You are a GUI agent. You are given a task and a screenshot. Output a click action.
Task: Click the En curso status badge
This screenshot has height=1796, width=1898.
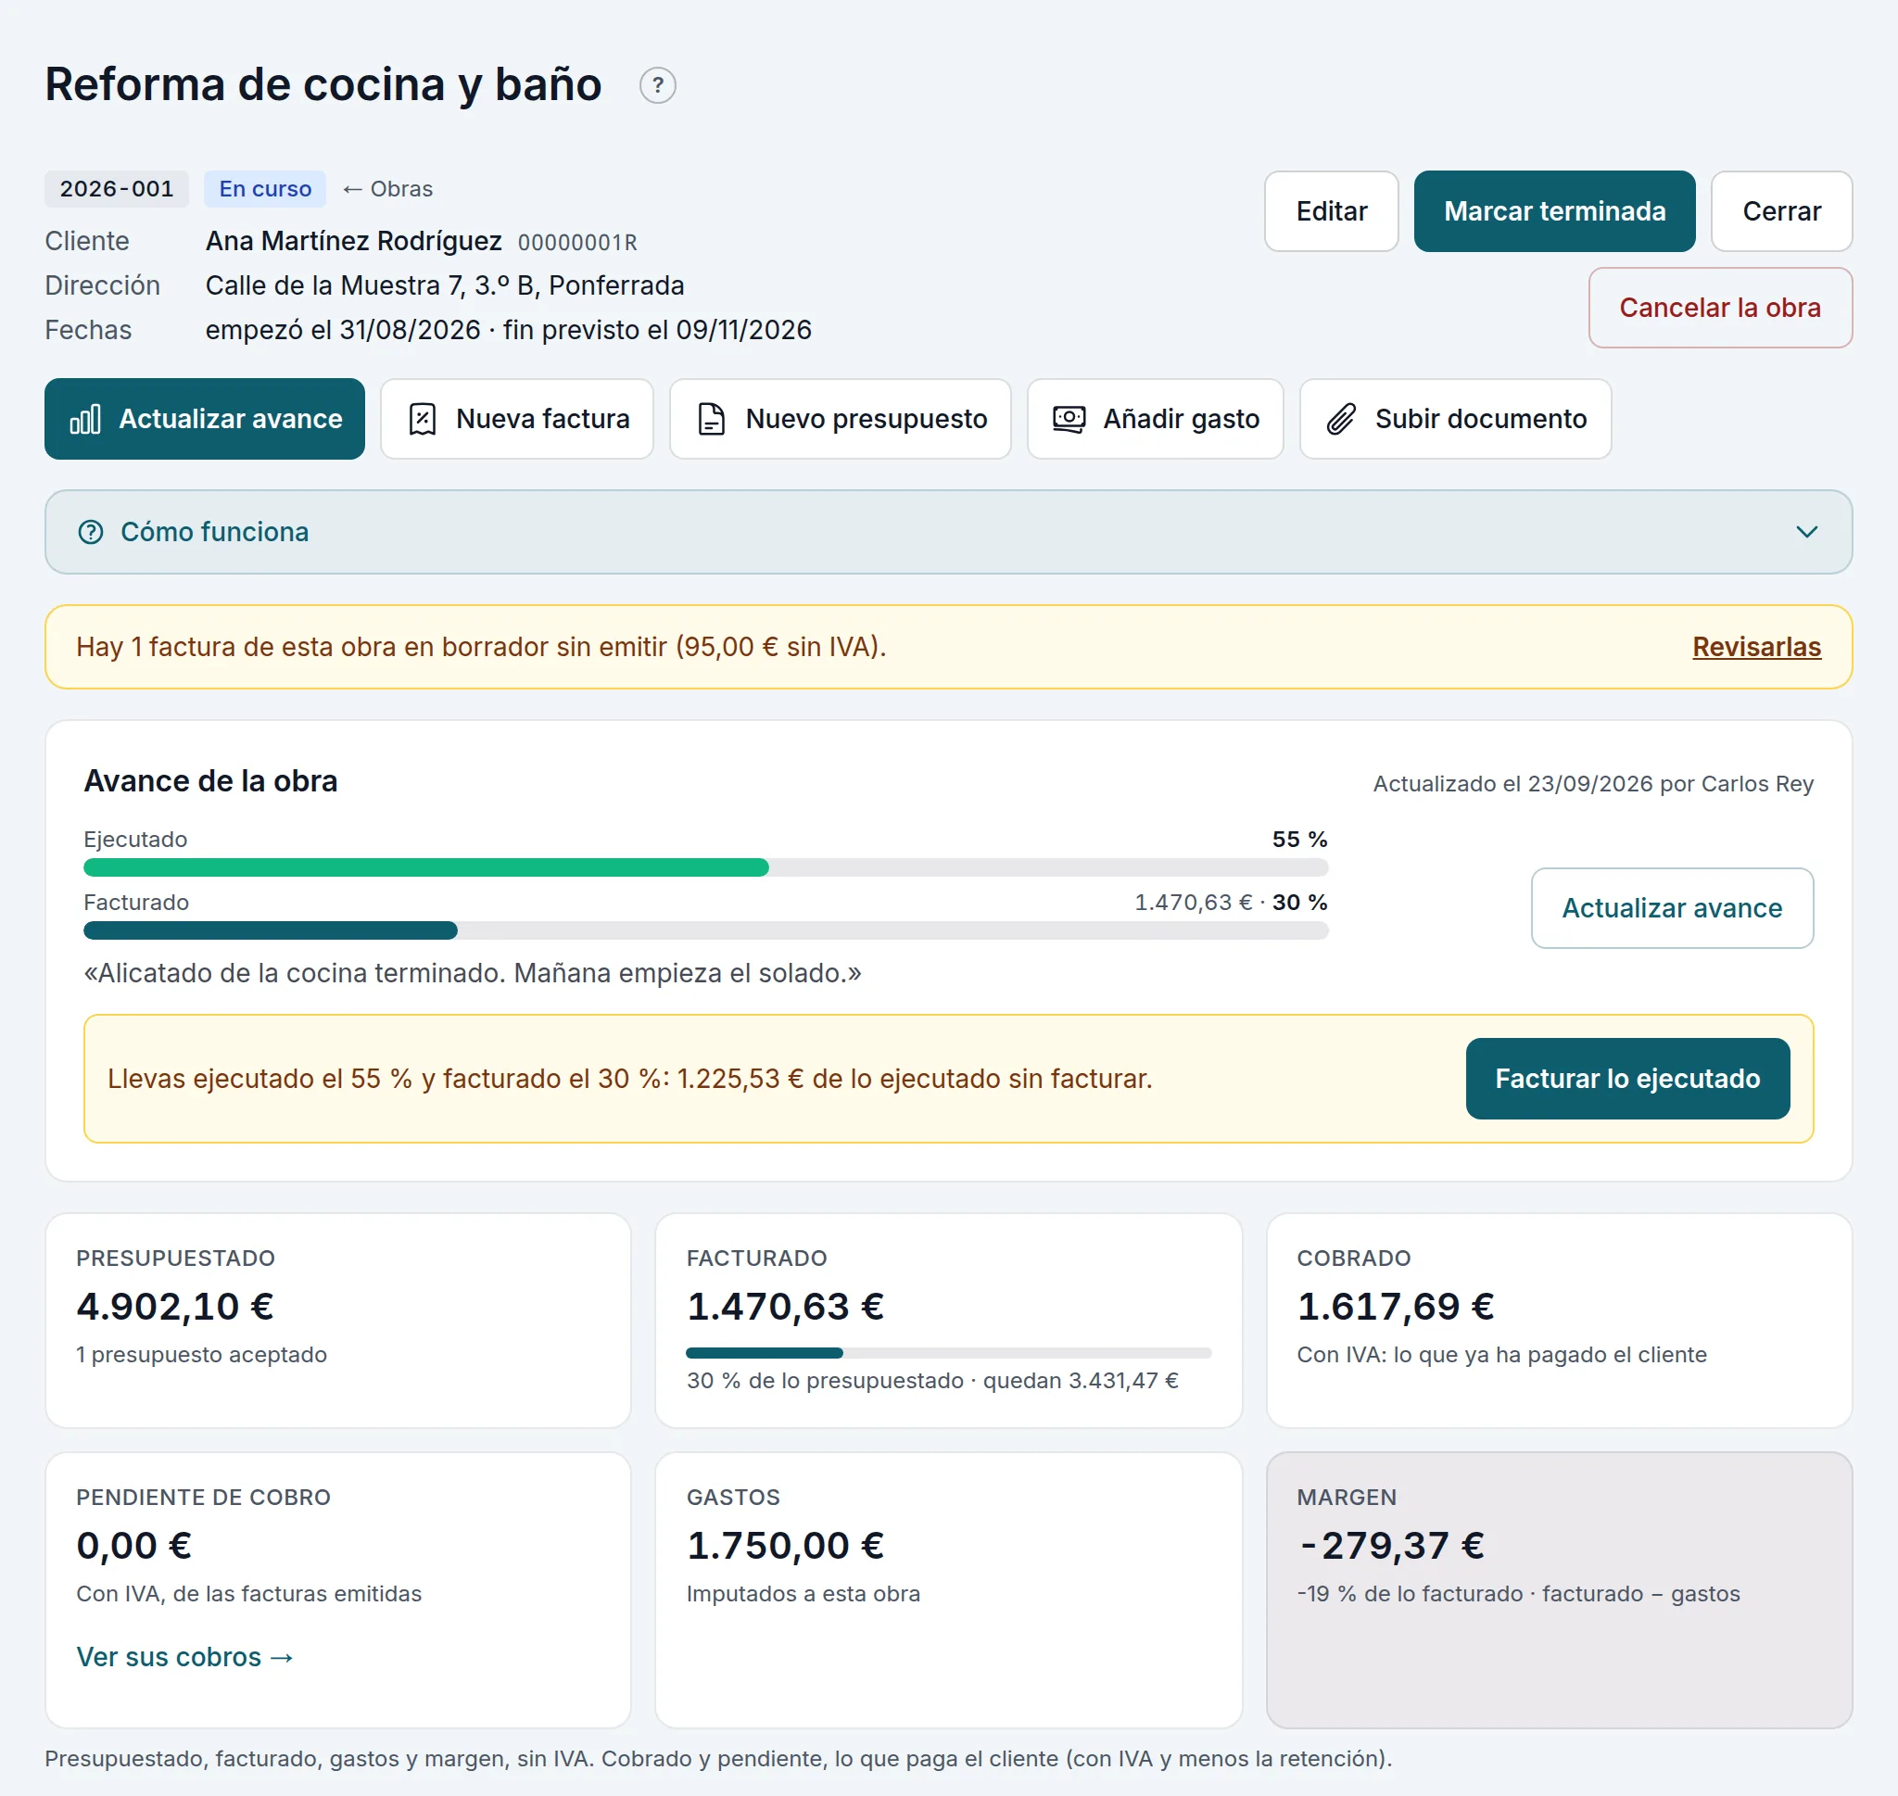tap(265, 190)
